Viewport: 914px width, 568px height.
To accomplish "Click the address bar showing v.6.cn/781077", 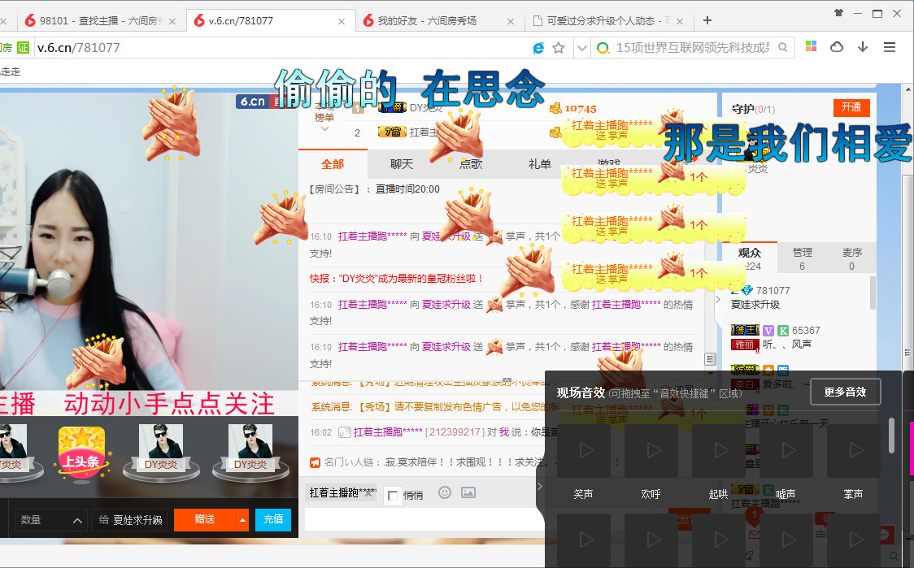I will [280, 48].
